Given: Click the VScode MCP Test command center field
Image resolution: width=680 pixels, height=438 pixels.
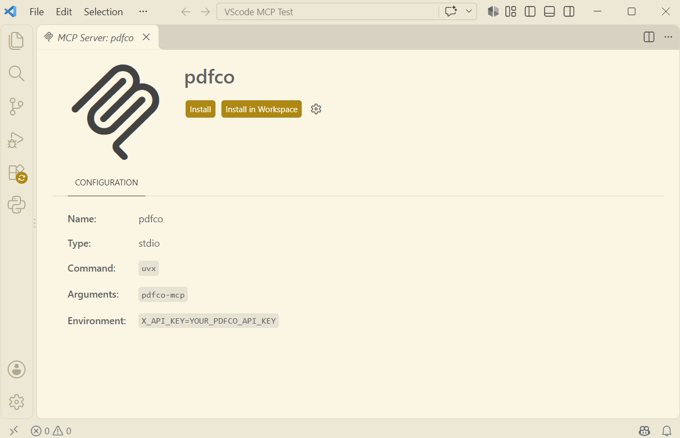Looking at the screenshot, I should 328,11.
